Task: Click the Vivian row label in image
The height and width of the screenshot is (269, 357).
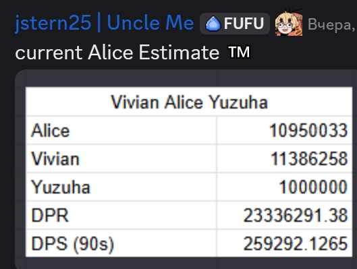Action: (55, 158)
